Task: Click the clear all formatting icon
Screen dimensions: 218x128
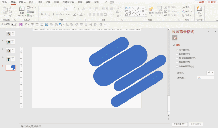Action: tap(84, 9)
